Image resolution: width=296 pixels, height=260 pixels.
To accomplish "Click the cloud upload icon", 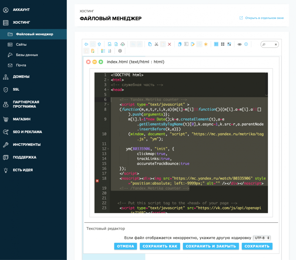I will pos(123,44).
